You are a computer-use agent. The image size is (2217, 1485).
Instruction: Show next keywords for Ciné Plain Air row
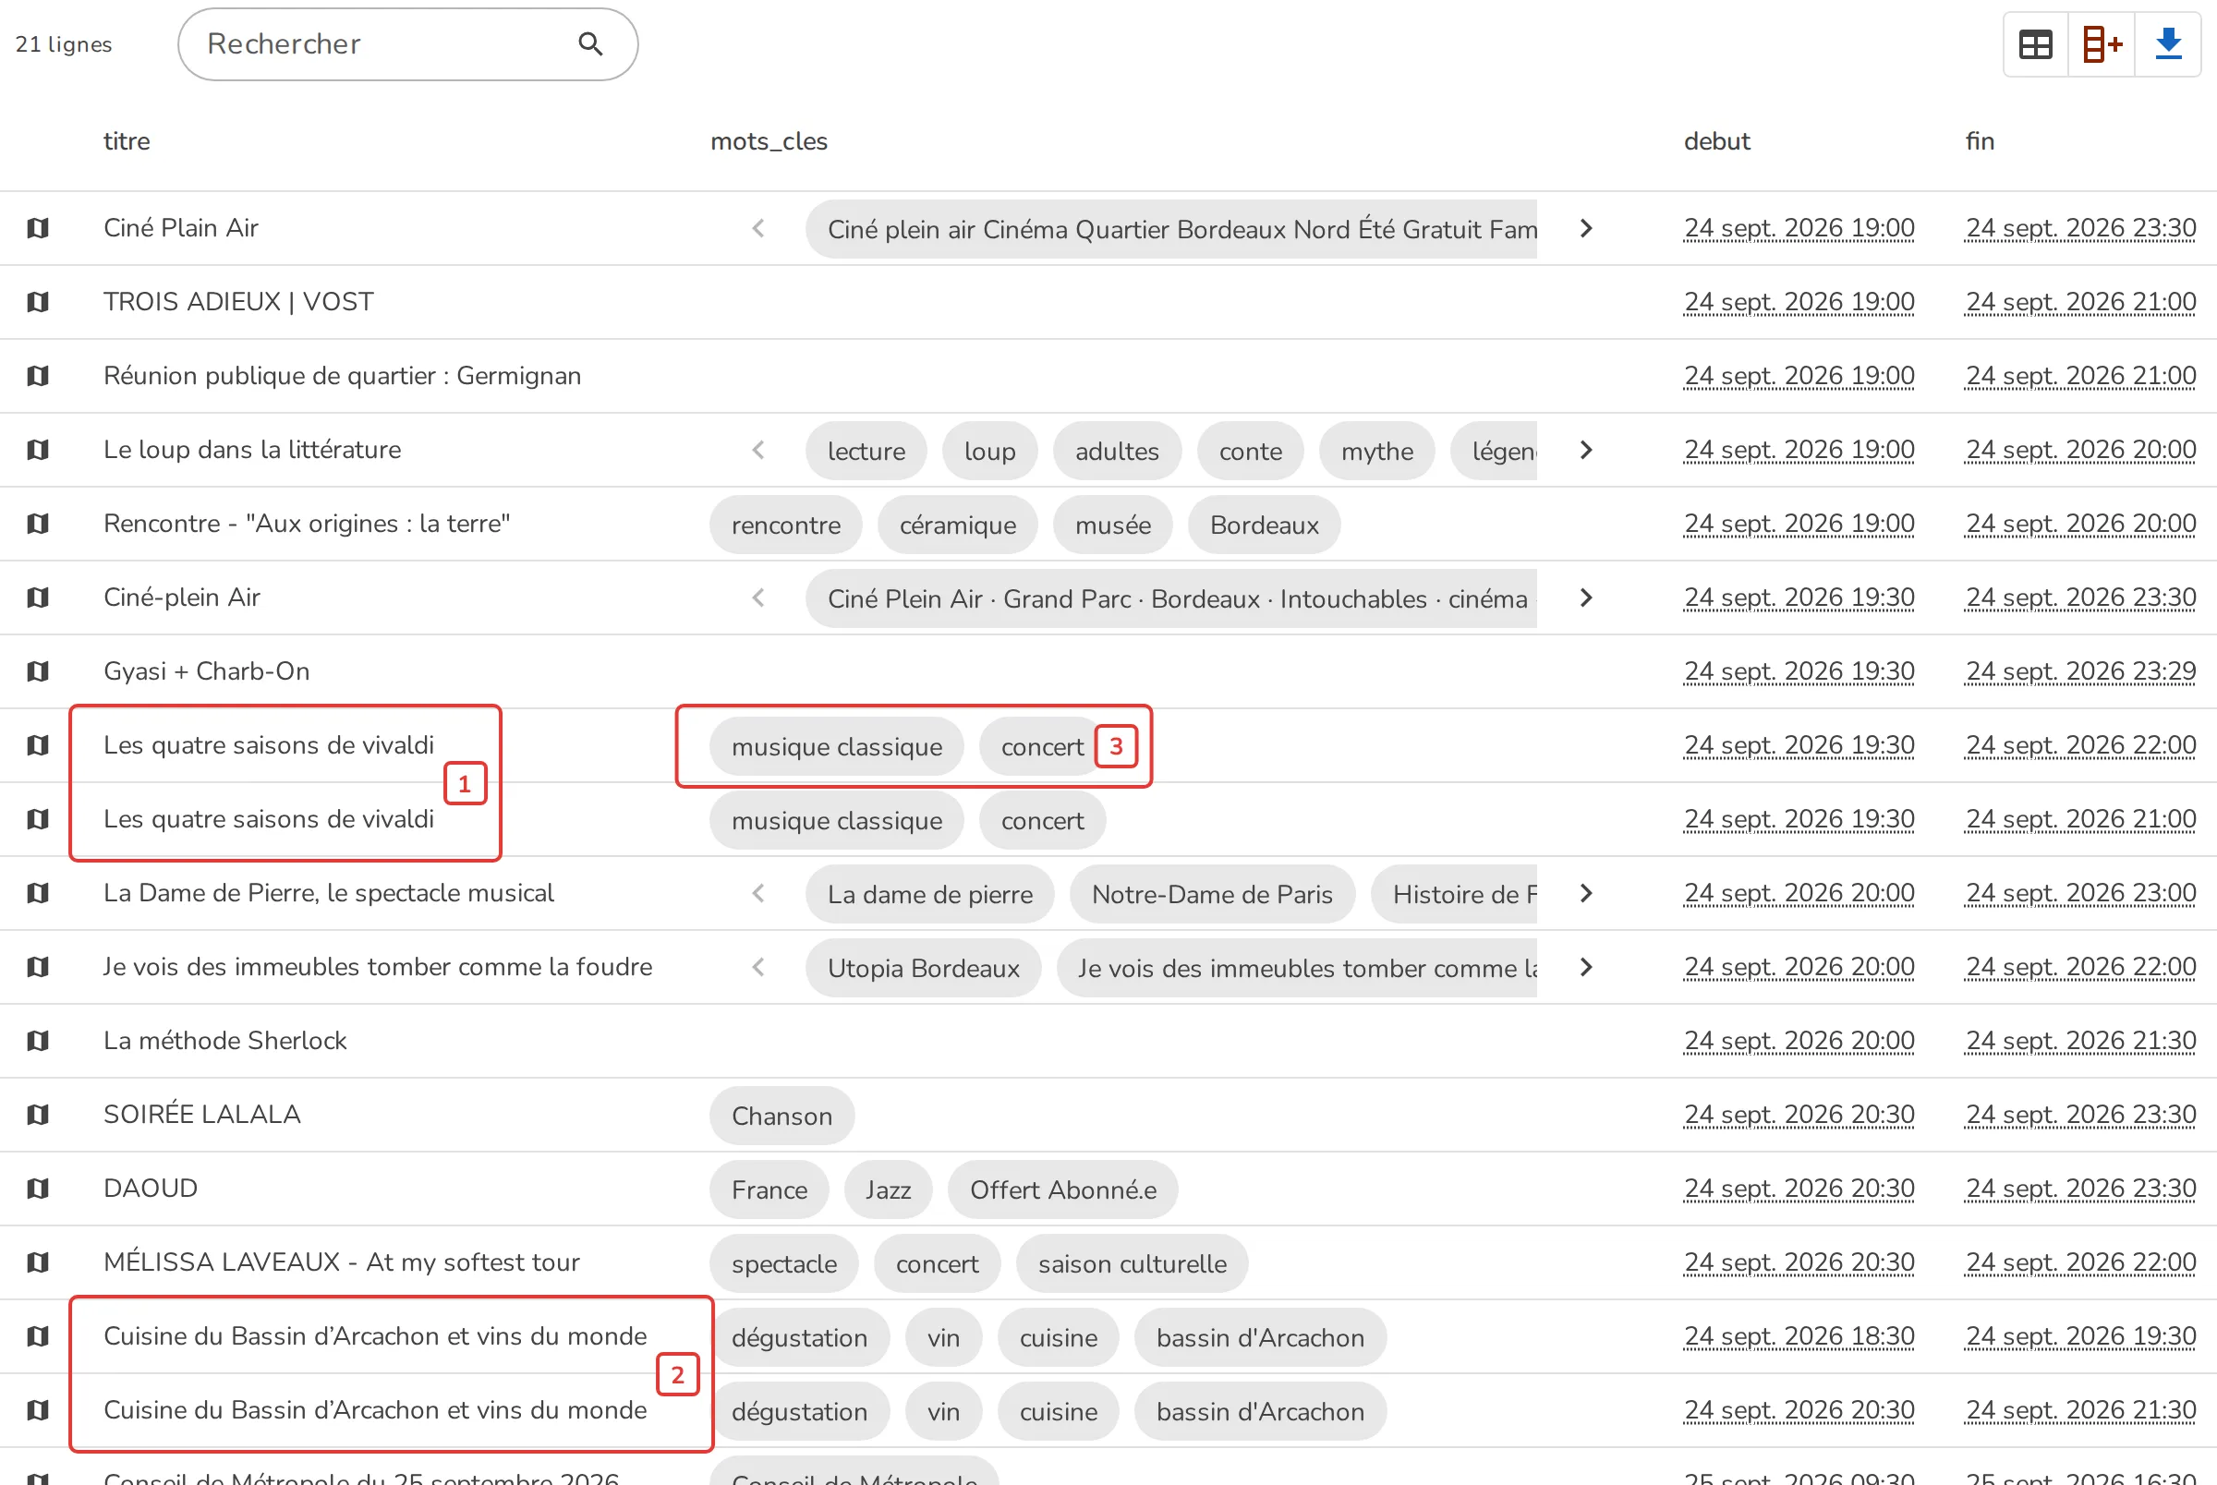click(x=1586, y=228)
